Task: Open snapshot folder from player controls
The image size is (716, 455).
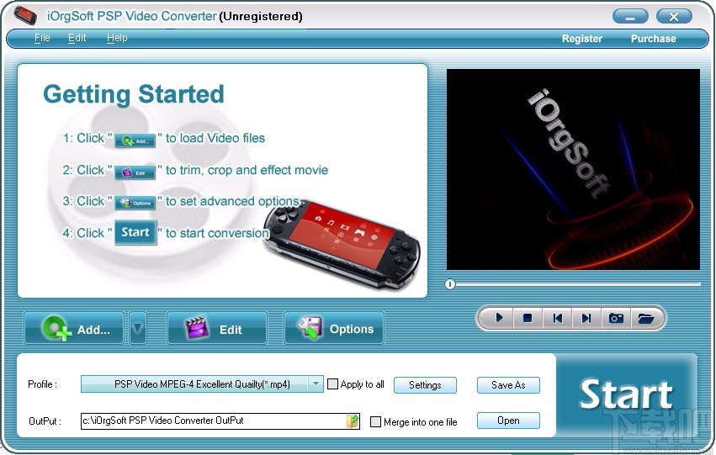Action: coord(645,318)
